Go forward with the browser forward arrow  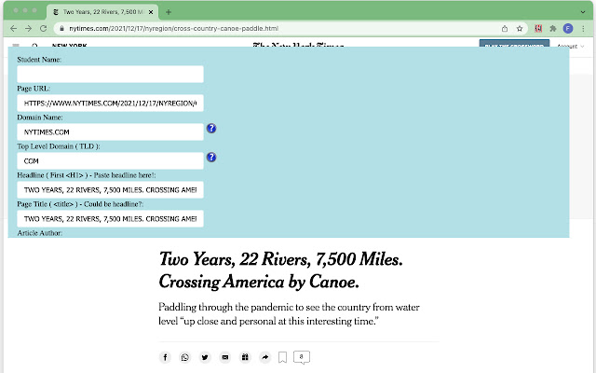click(29, 29)
